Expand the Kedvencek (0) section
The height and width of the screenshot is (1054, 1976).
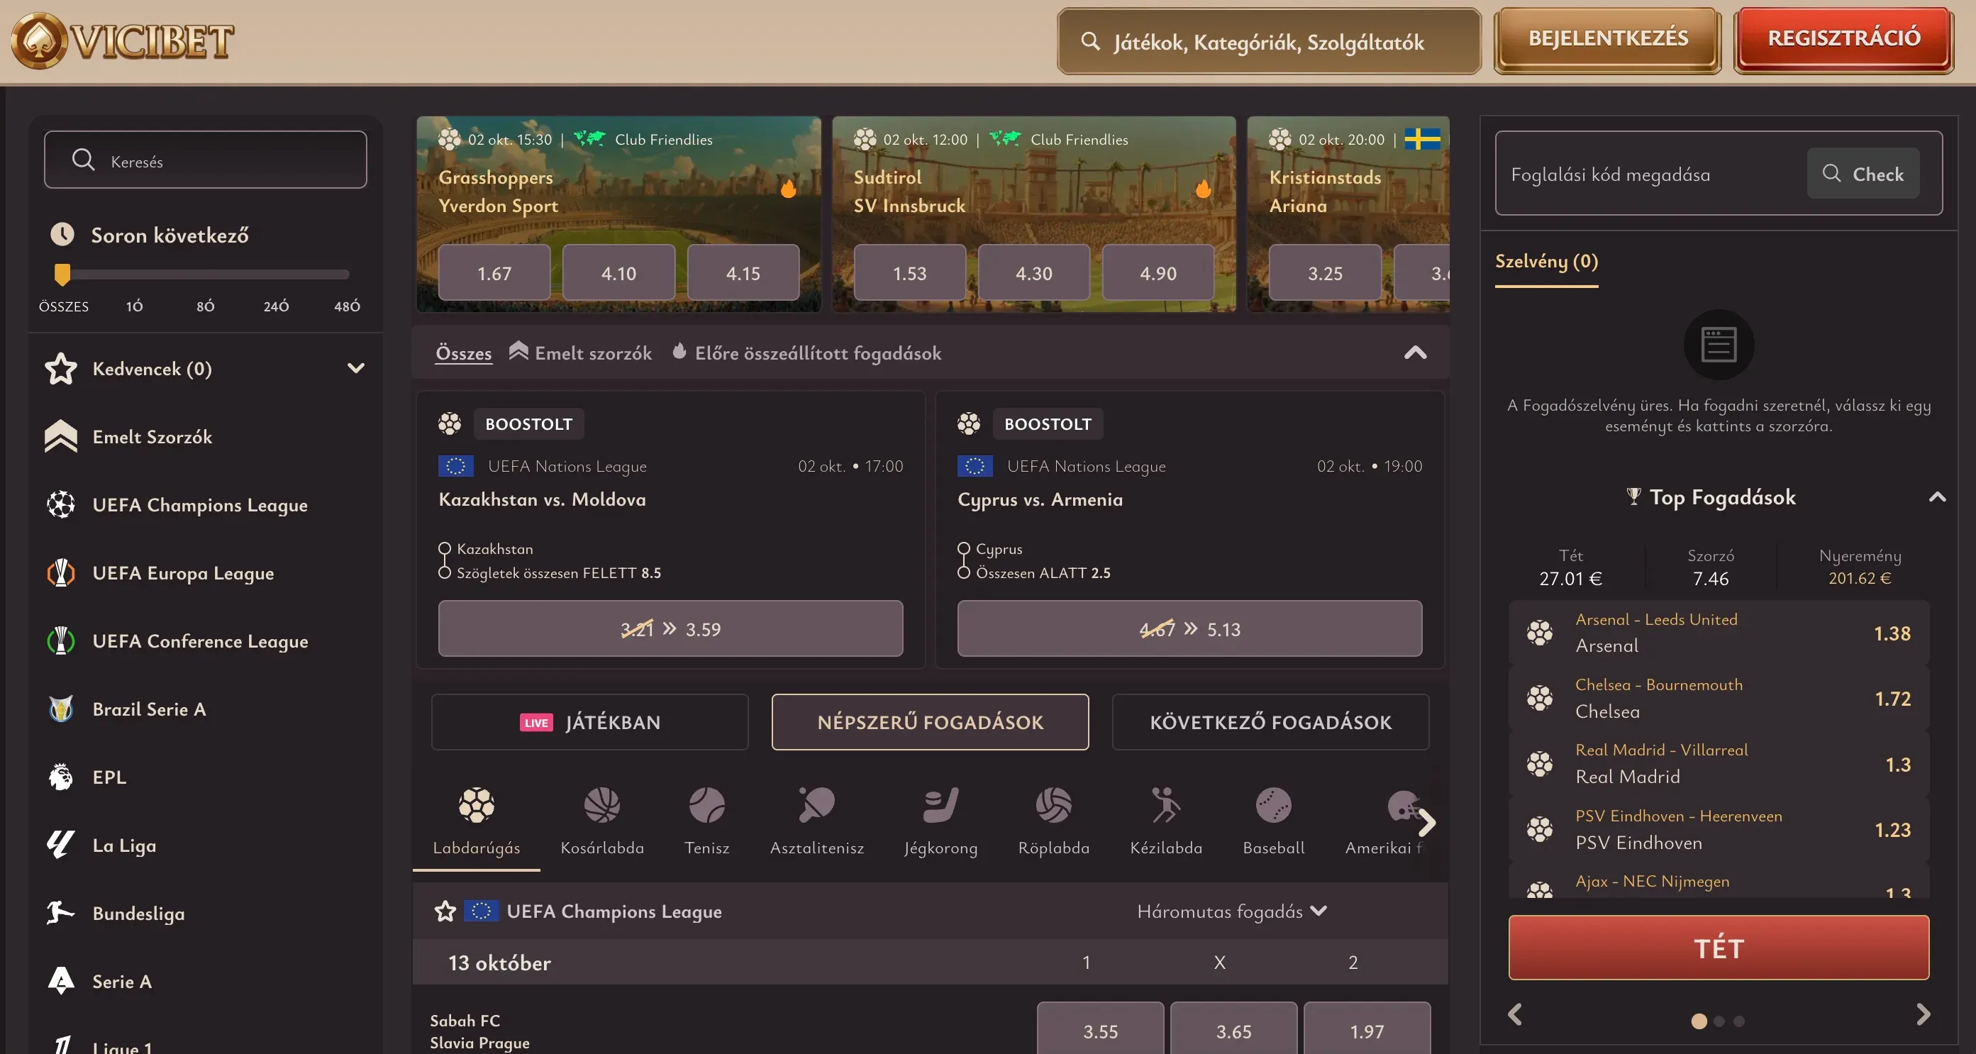(x=356, y=368)
